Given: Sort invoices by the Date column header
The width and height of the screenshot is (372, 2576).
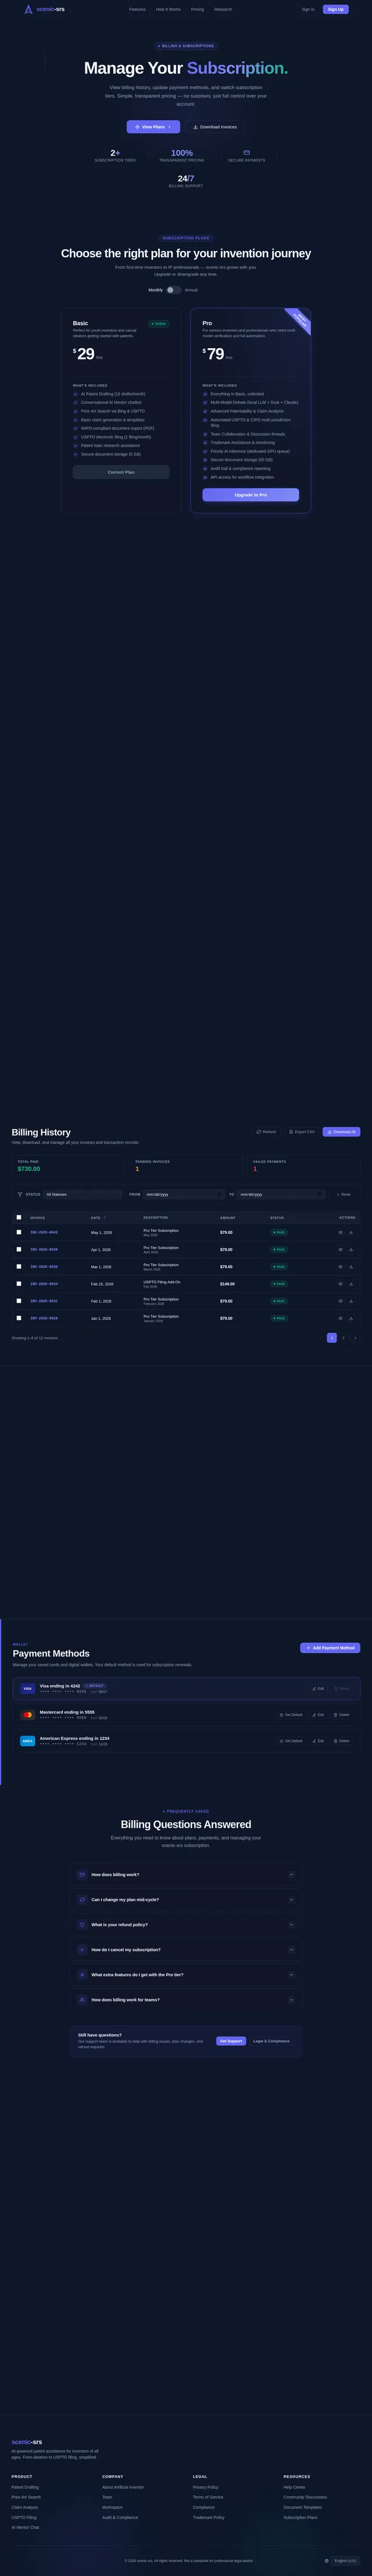Looking at the screenshot, I should 98,1218.
